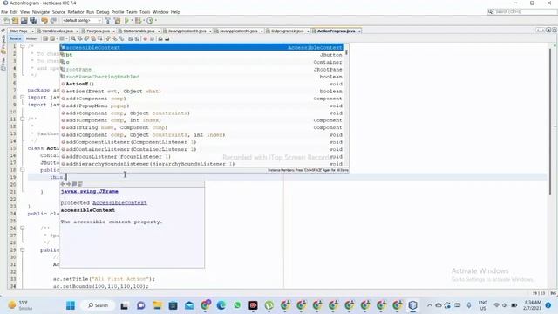The height and width of the screenshot is (314, 558).
Task: Click the taskbar Search box
Action: 98,305
